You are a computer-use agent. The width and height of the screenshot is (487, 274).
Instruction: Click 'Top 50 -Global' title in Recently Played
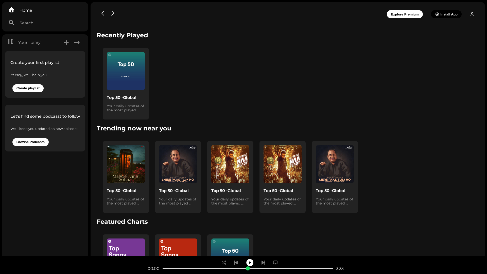[x=121, y=97]
